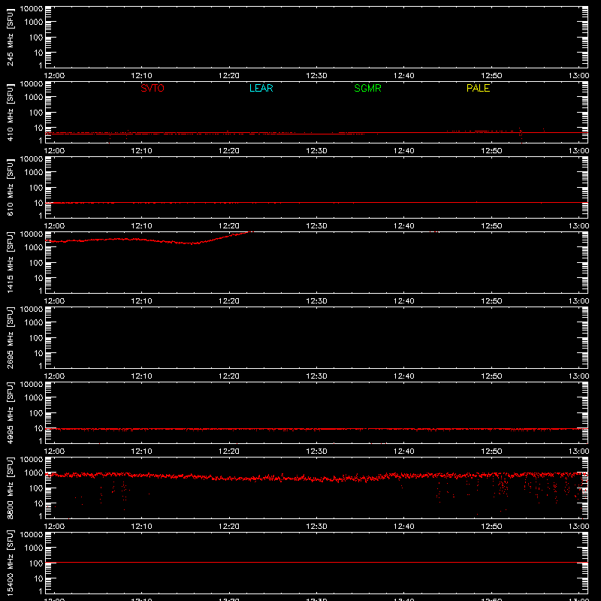Image resolution: width=601 pixels, height=601 pixels.
Task: Click the red SVTO station label
Action: click(x=153, y=88)
